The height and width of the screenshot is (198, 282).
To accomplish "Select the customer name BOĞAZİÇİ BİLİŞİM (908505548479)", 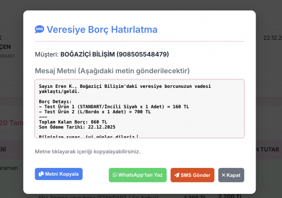I will click(x=115, y=54).
